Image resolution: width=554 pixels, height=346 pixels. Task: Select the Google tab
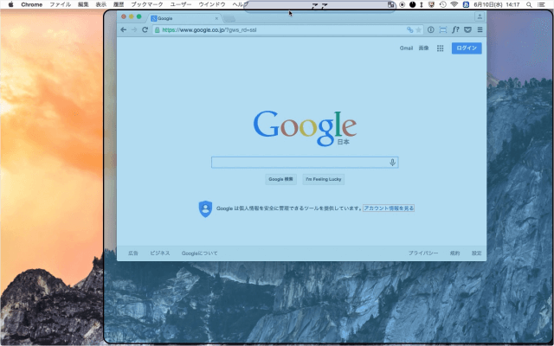[x=184, y=18]
